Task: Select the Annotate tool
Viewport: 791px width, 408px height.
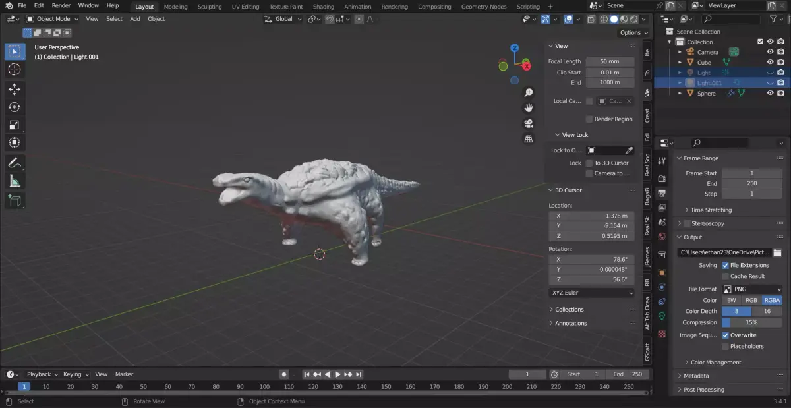Action: pos(15,162)
